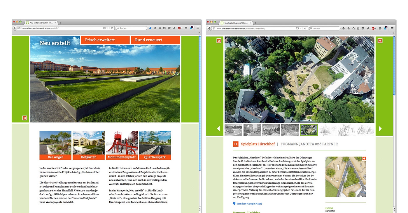
Task: Click orange chevrons beside Spielplatz Hirschhof title
Action: (236, 144)
